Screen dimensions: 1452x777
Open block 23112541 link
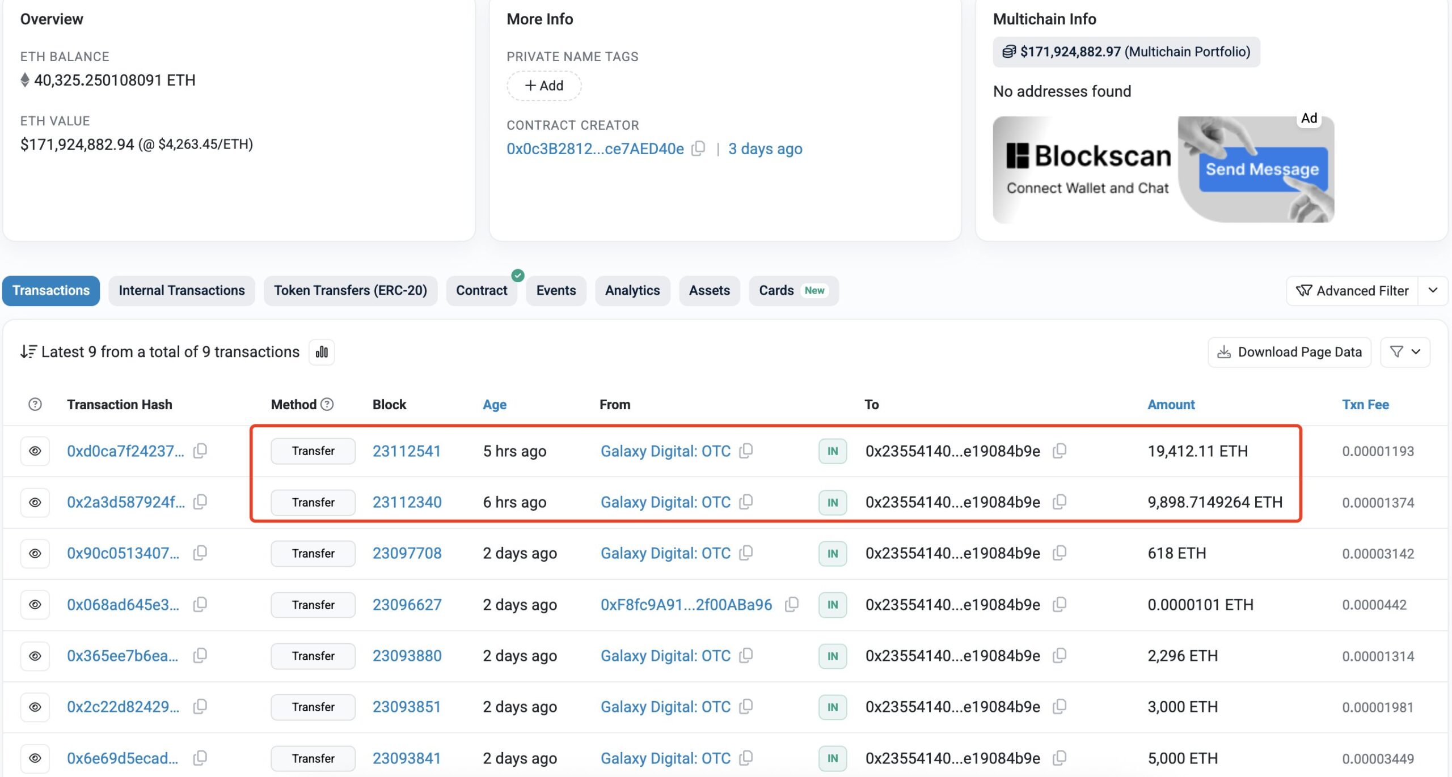[406, 451]
